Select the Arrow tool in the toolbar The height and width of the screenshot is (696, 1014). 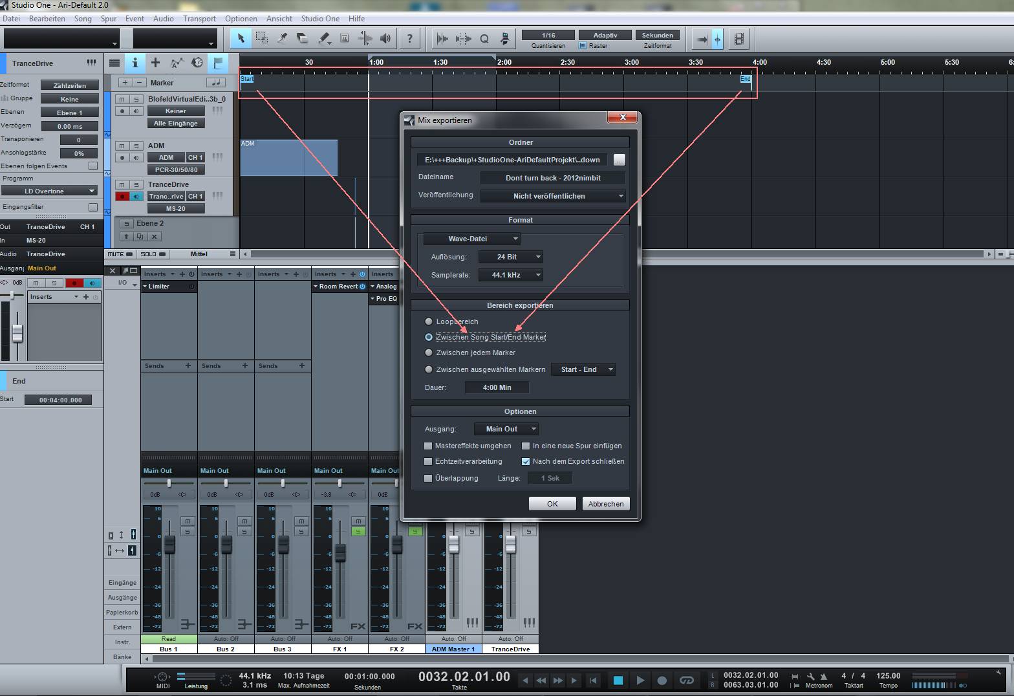tap(241, 39)
